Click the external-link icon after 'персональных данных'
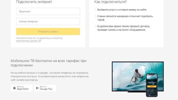The width and height of the screenshot is (178, 100). [x=39, y=41]
